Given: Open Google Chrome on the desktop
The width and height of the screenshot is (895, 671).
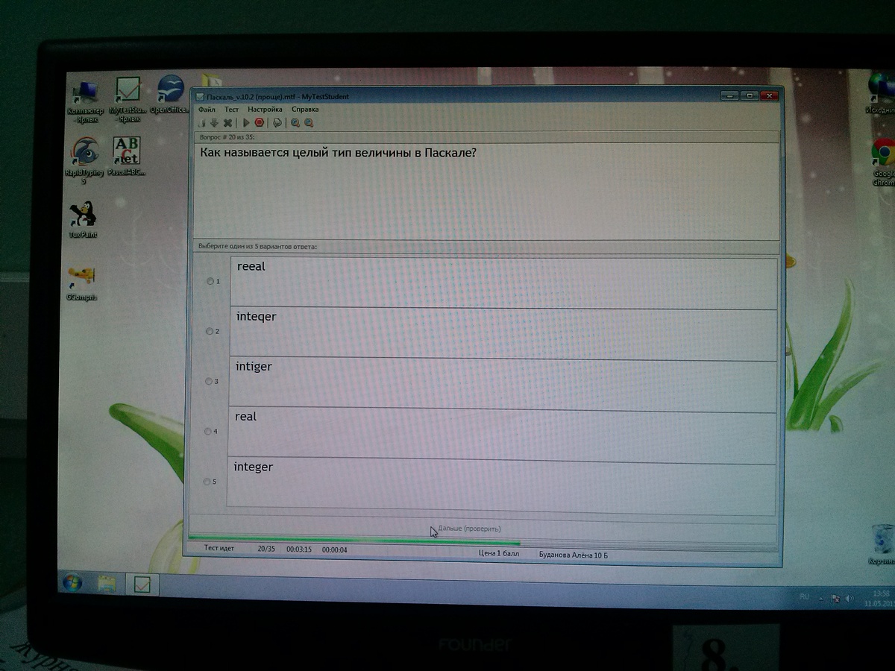Looking at the screenshot, I should 882,163.
